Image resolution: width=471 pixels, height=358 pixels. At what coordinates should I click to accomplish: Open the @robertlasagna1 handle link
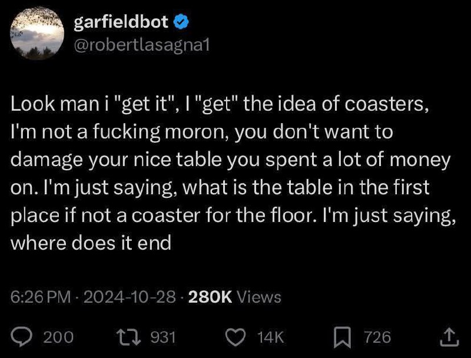141,46
